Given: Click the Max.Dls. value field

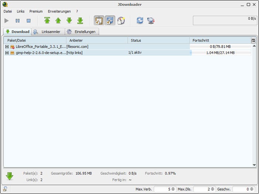Looking at the screenshot, I should point(202,189).
